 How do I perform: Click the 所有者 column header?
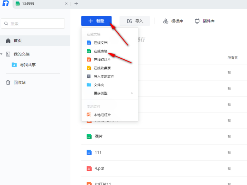tap(233, 58)
